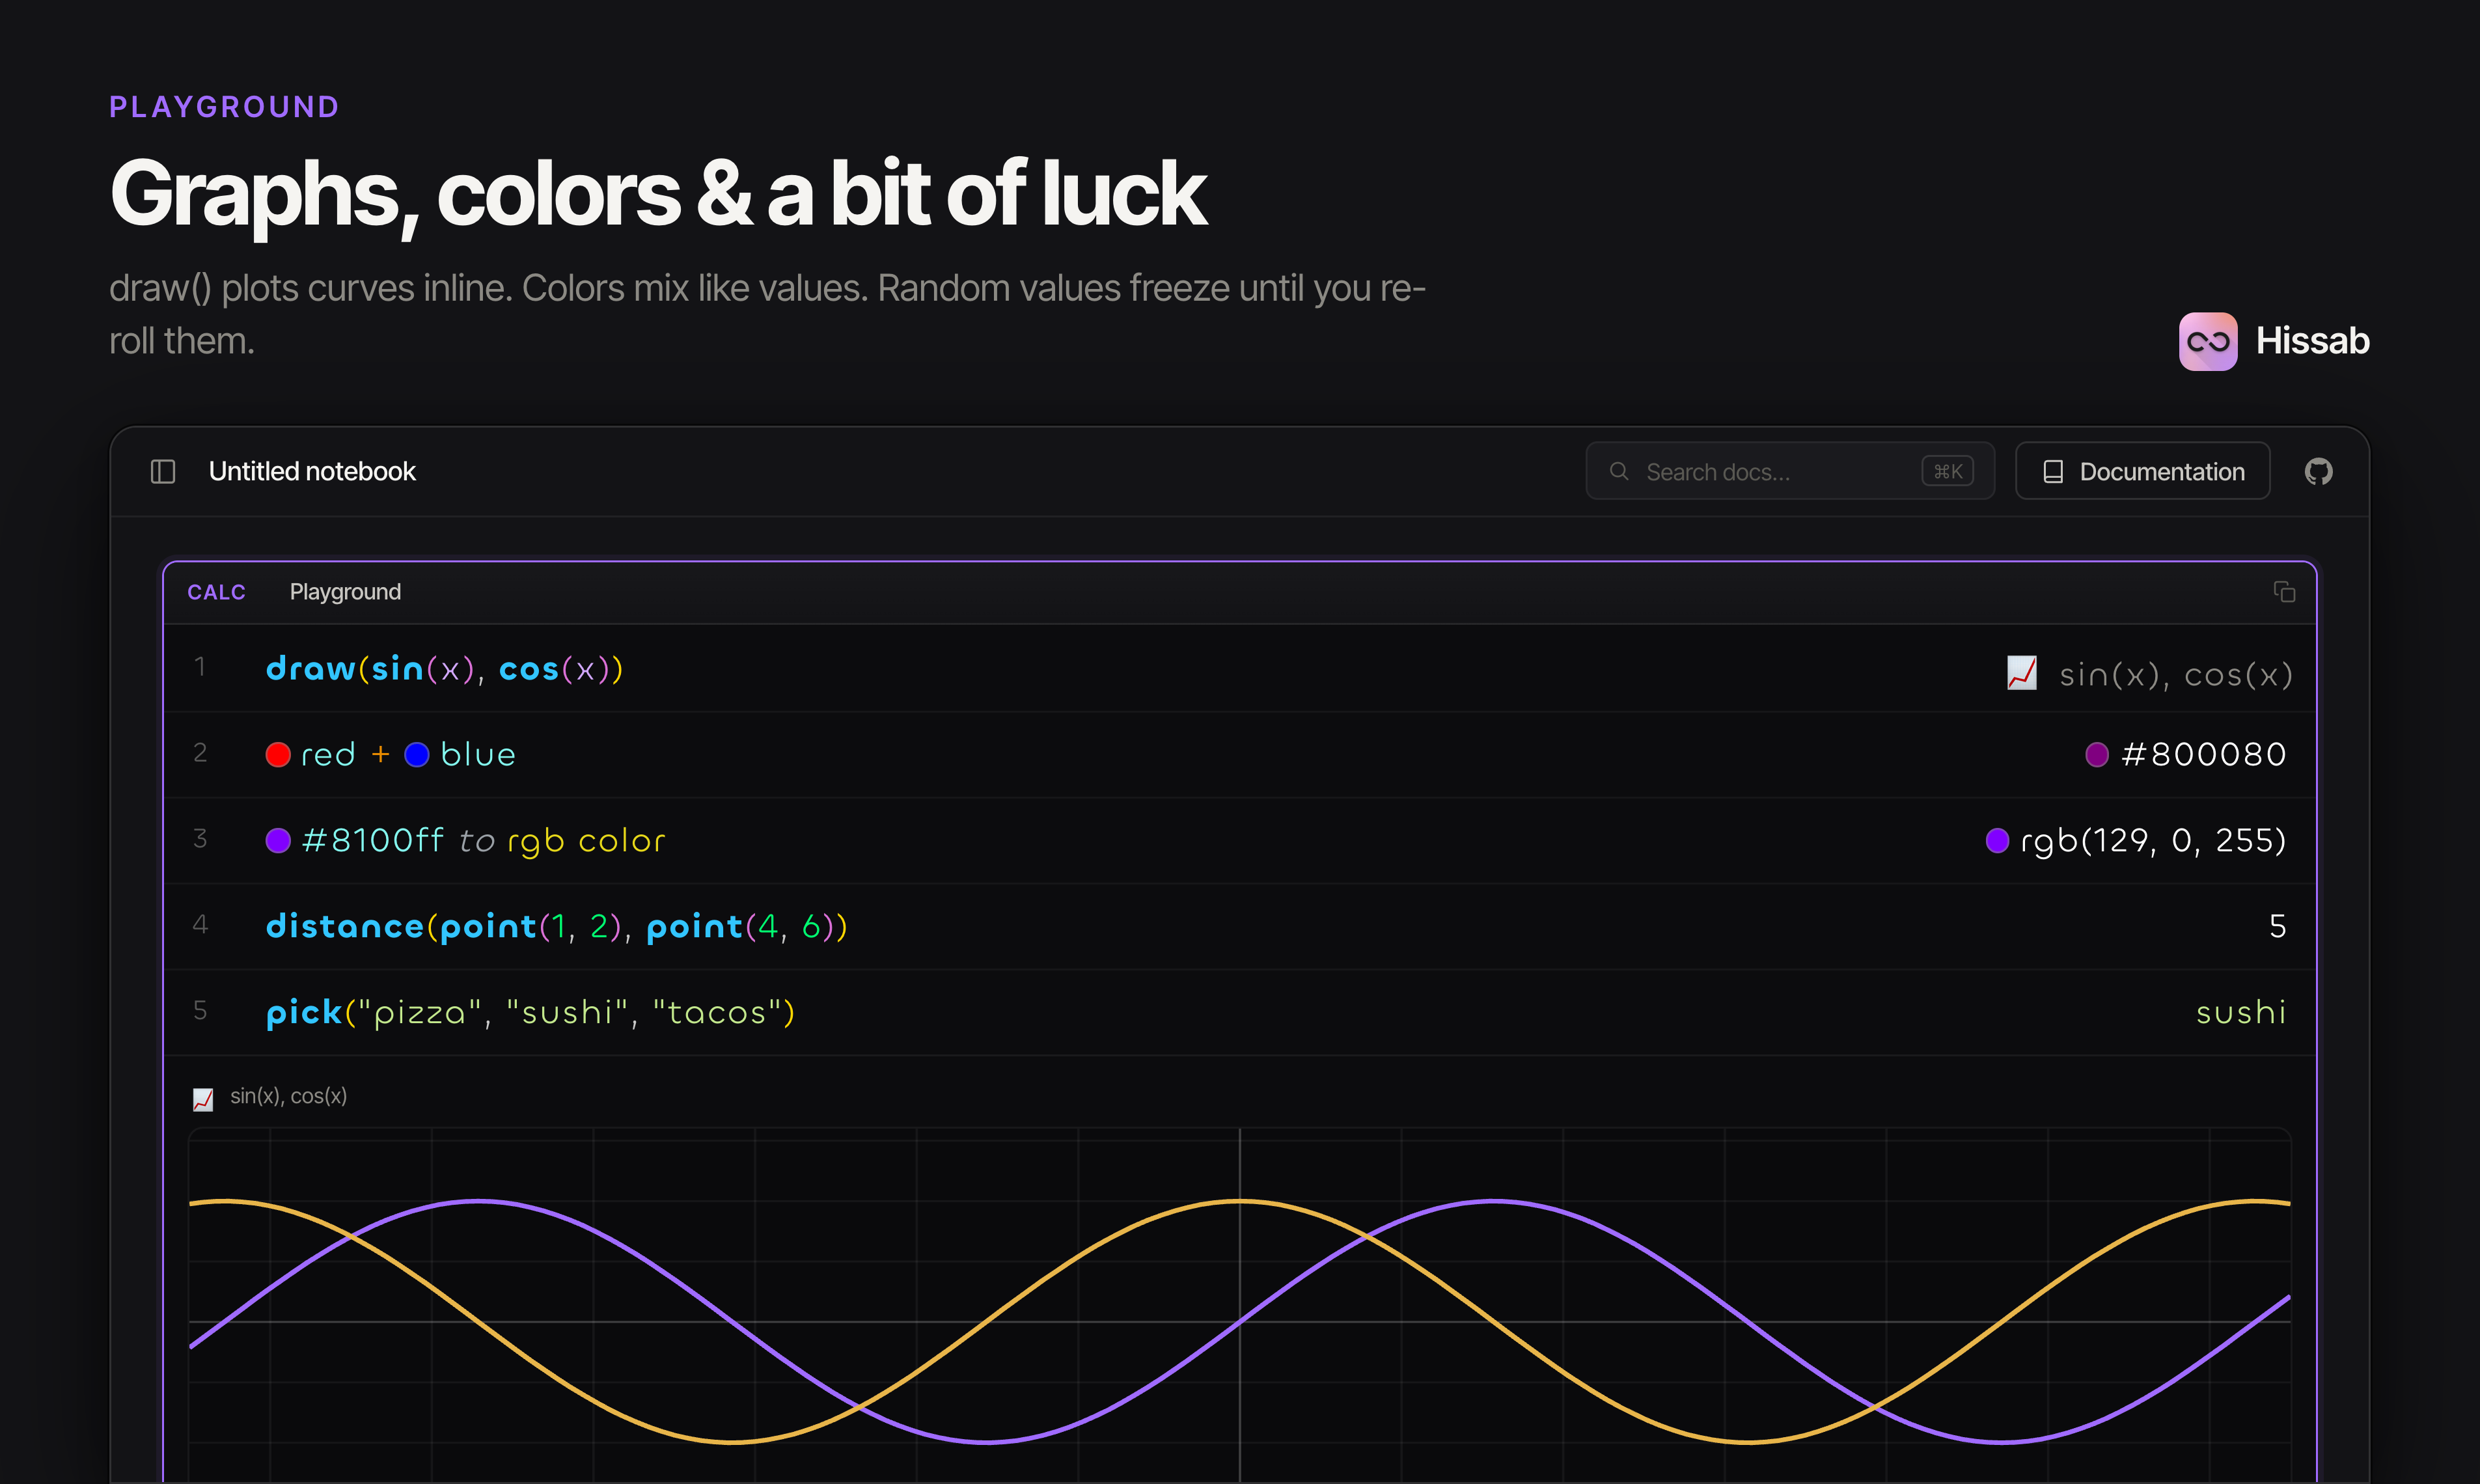Click the 'sushi' result value
The width and height of the screenshot is (2480, 1484).
[x=2240, y=1012]
